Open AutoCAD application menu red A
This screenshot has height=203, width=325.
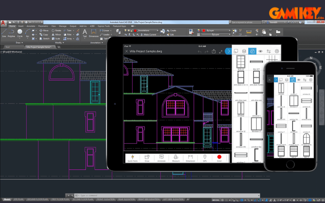[3, 23]
